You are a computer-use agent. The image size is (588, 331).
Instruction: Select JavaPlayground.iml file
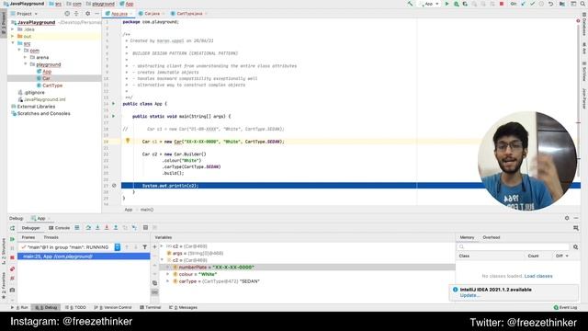pyautogui.click(x=44, y=99)
